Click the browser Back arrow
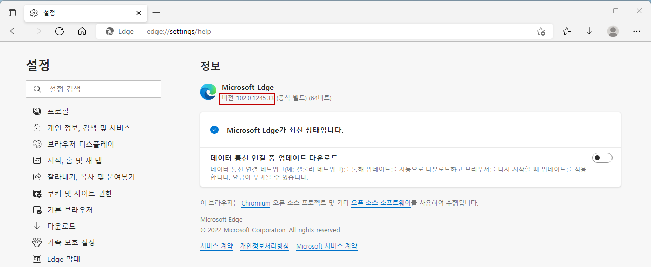 (x=14, y=31)
